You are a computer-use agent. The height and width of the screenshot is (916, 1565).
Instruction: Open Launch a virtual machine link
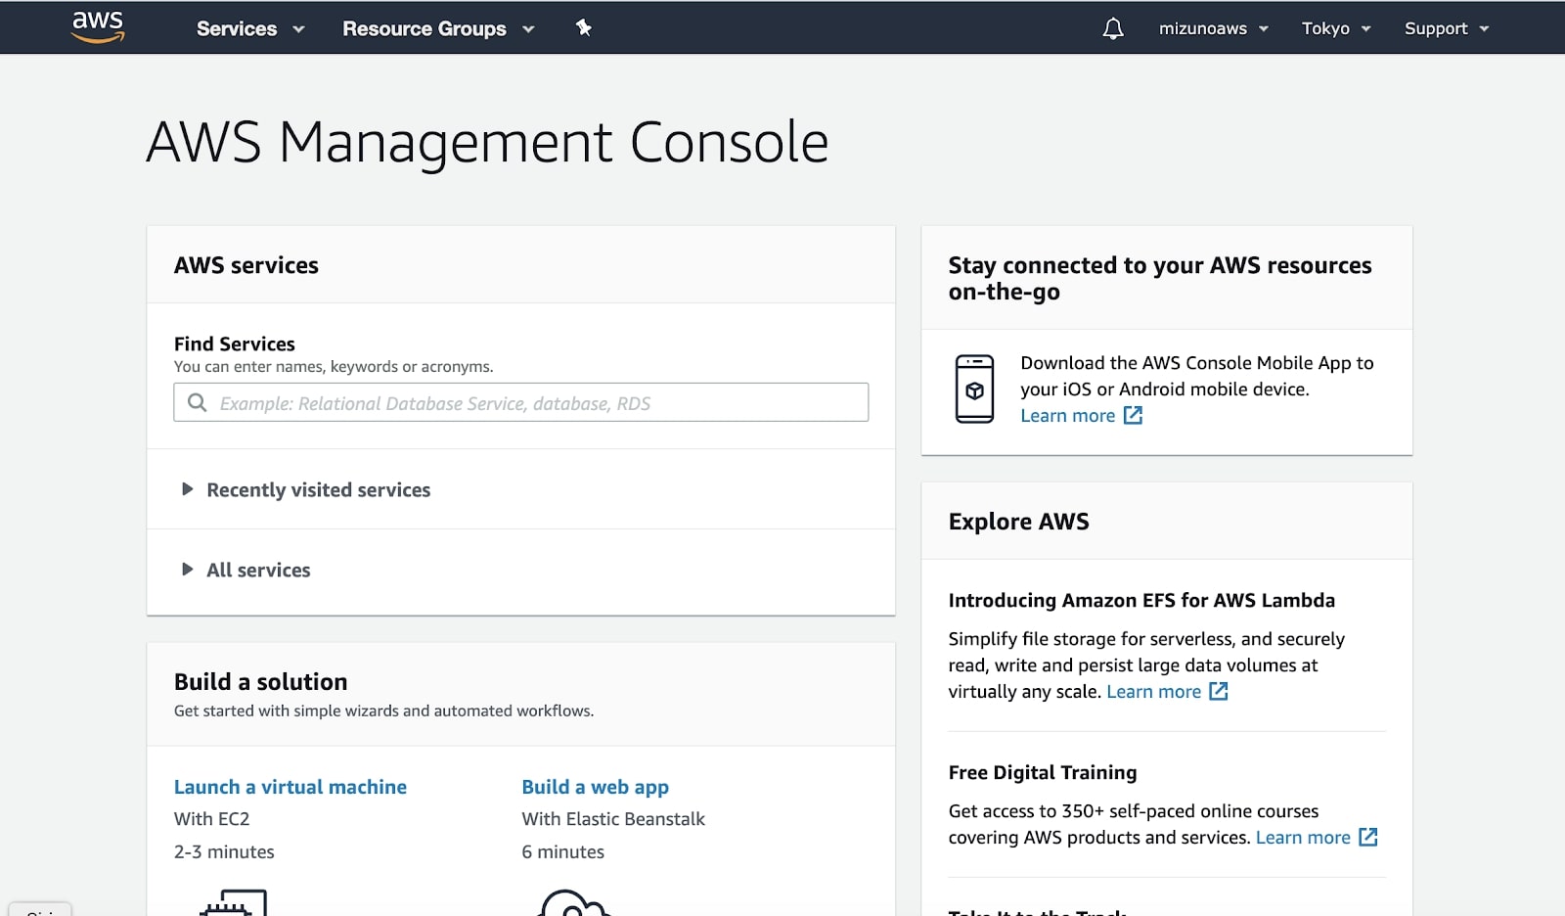click(291, 787)
